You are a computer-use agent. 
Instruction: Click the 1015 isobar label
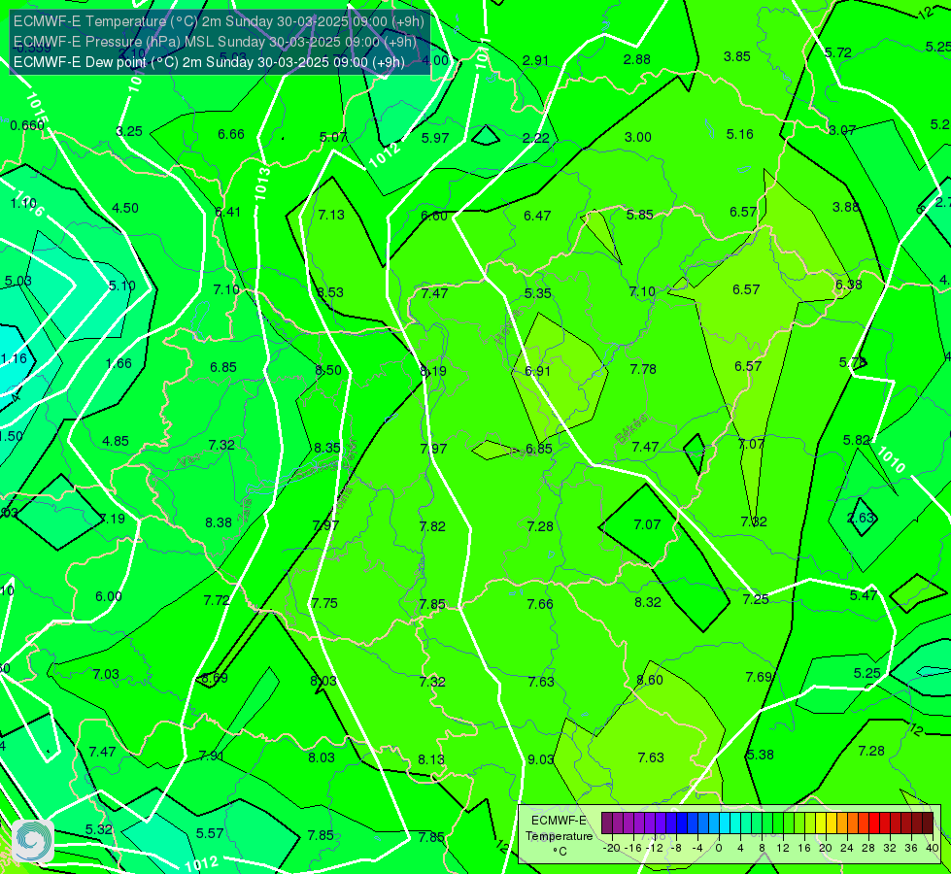(37, 109)
